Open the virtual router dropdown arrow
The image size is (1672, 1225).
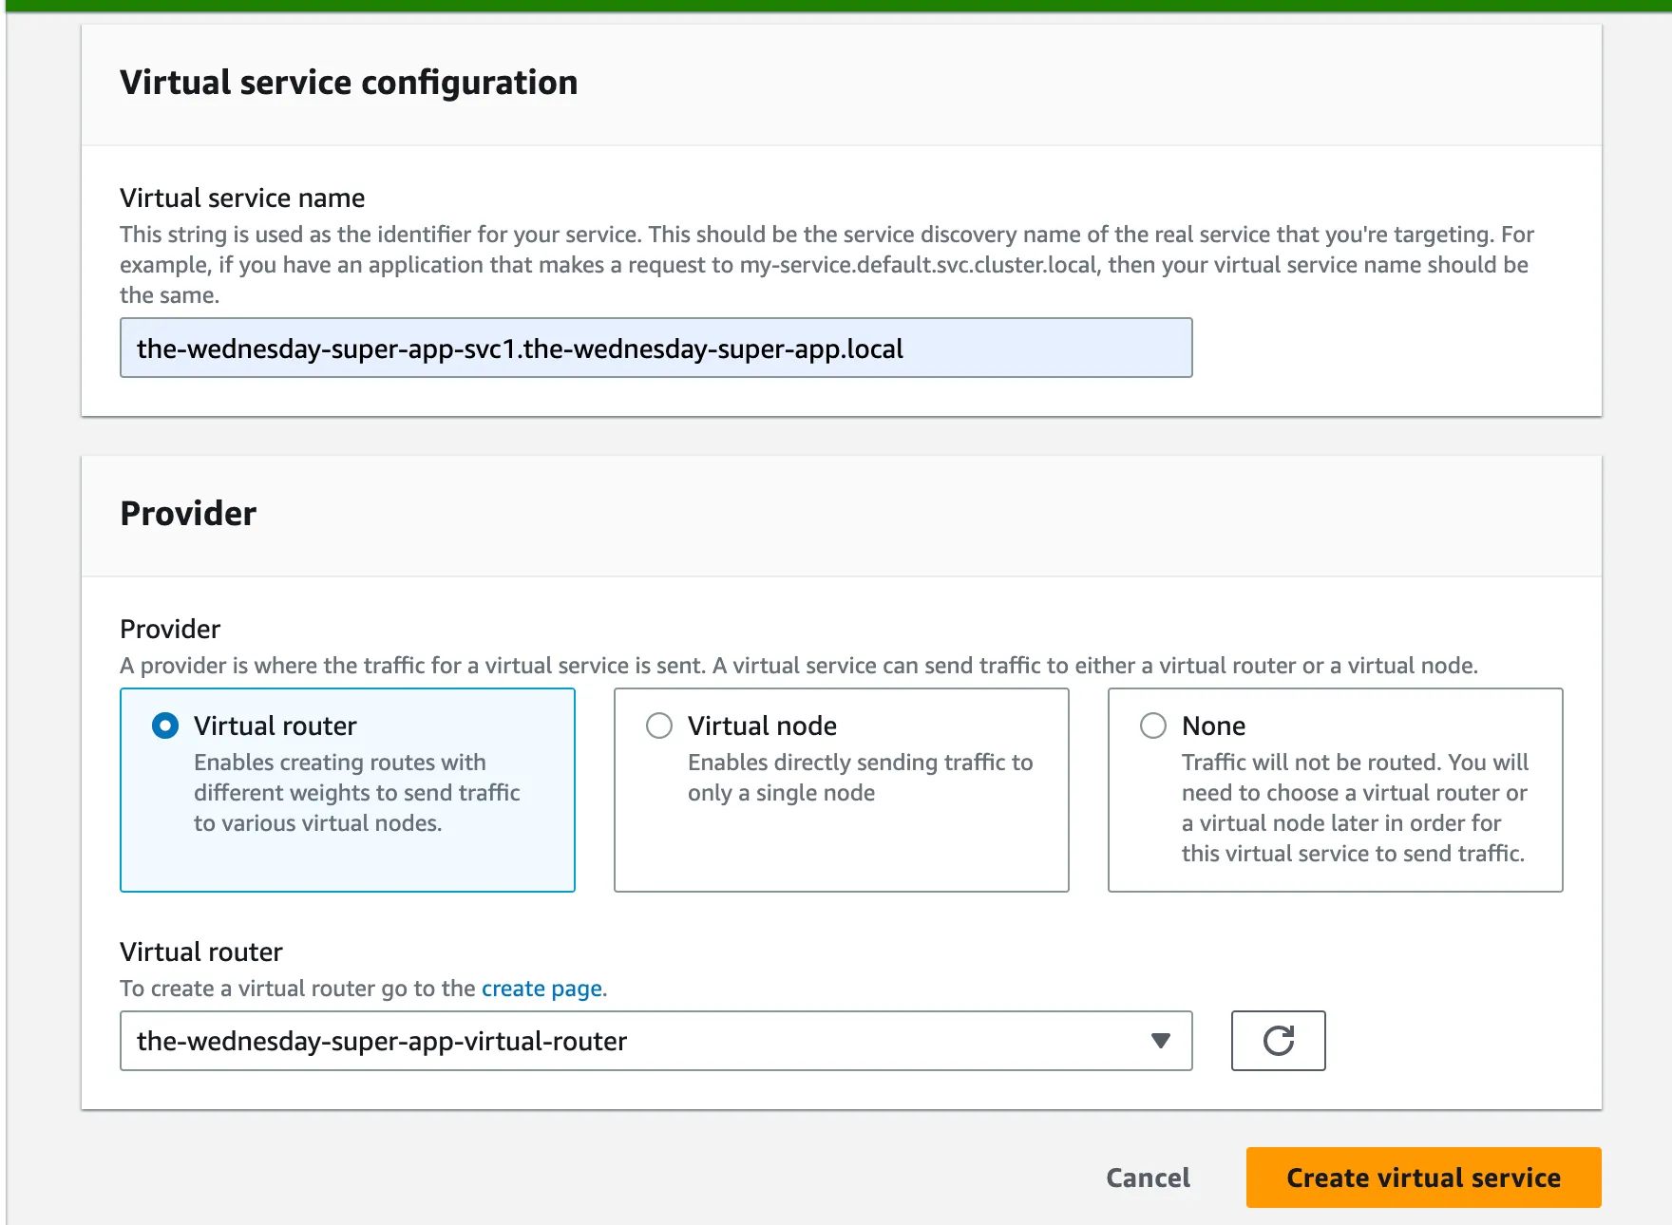(x=1160, y=1041)
